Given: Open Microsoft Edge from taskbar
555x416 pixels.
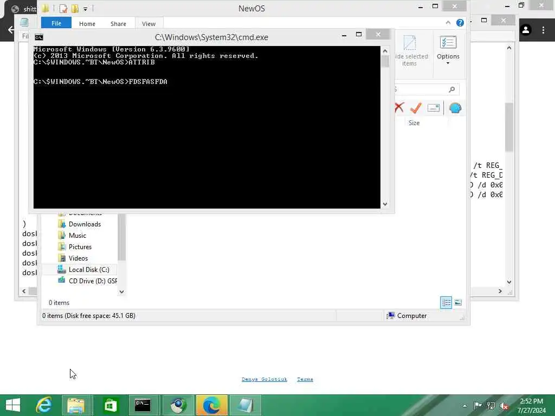Looking at the screenshot, I should click(x=211, y=405).
